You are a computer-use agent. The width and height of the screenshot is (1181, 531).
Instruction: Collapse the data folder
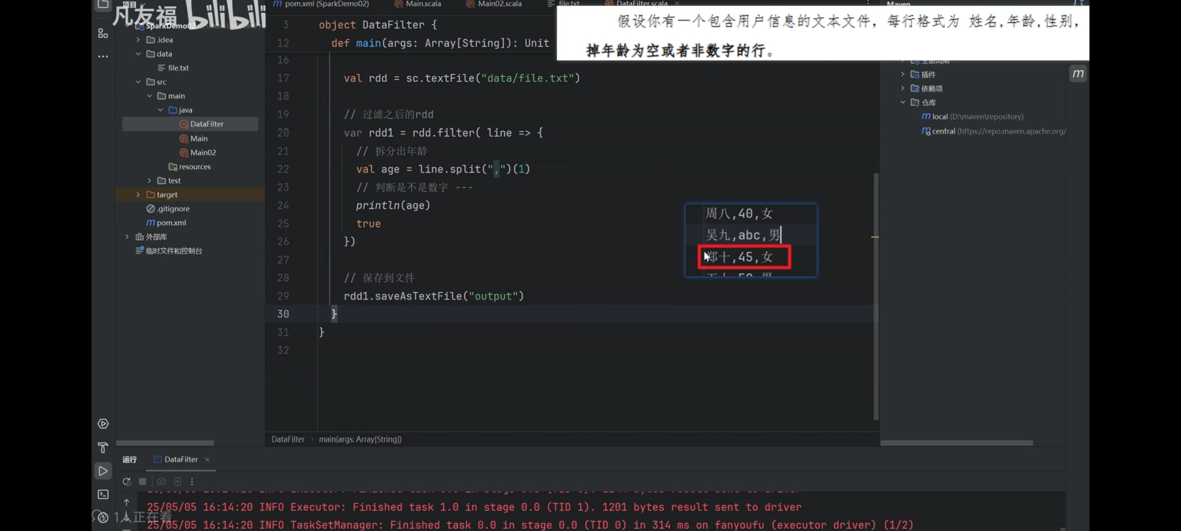[x=138, y=54]
